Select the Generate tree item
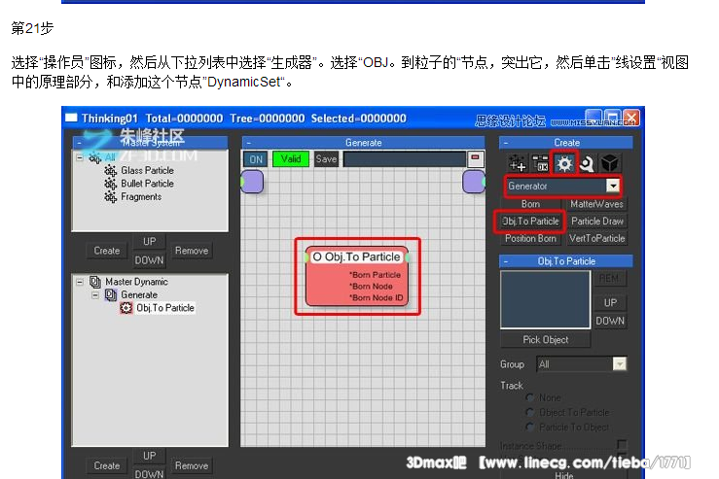 pos(139,295)
